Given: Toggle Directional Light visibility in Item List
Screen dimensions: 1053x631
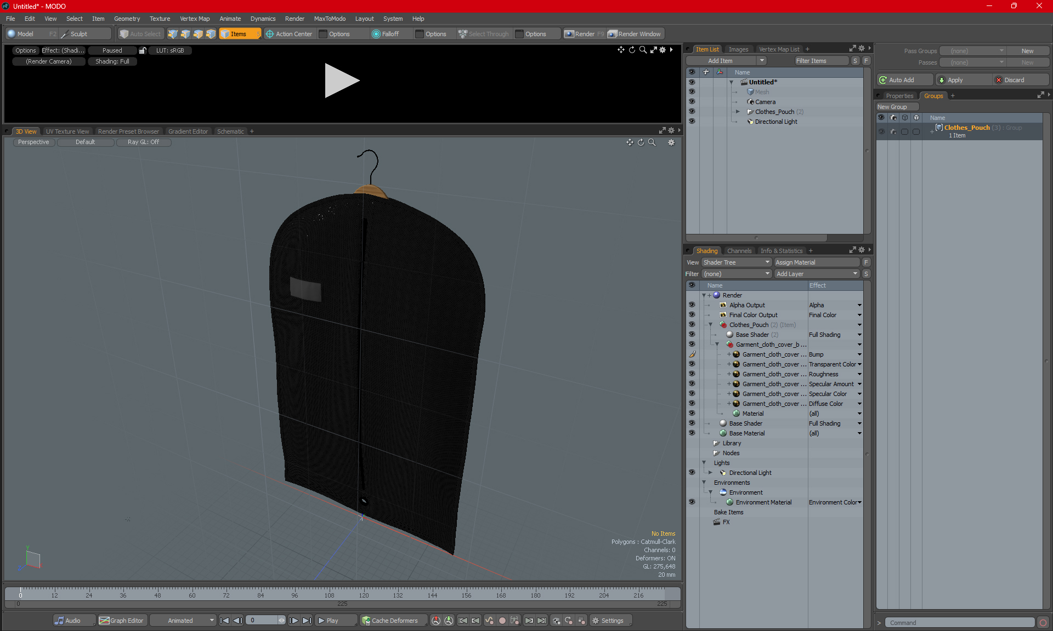Looking at the screenshot, I should pos(692,122).
